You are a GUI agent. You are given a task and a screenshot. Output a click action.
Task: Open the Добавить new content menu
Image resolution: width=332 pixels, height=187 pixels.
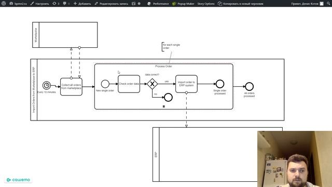pos(82,4)
